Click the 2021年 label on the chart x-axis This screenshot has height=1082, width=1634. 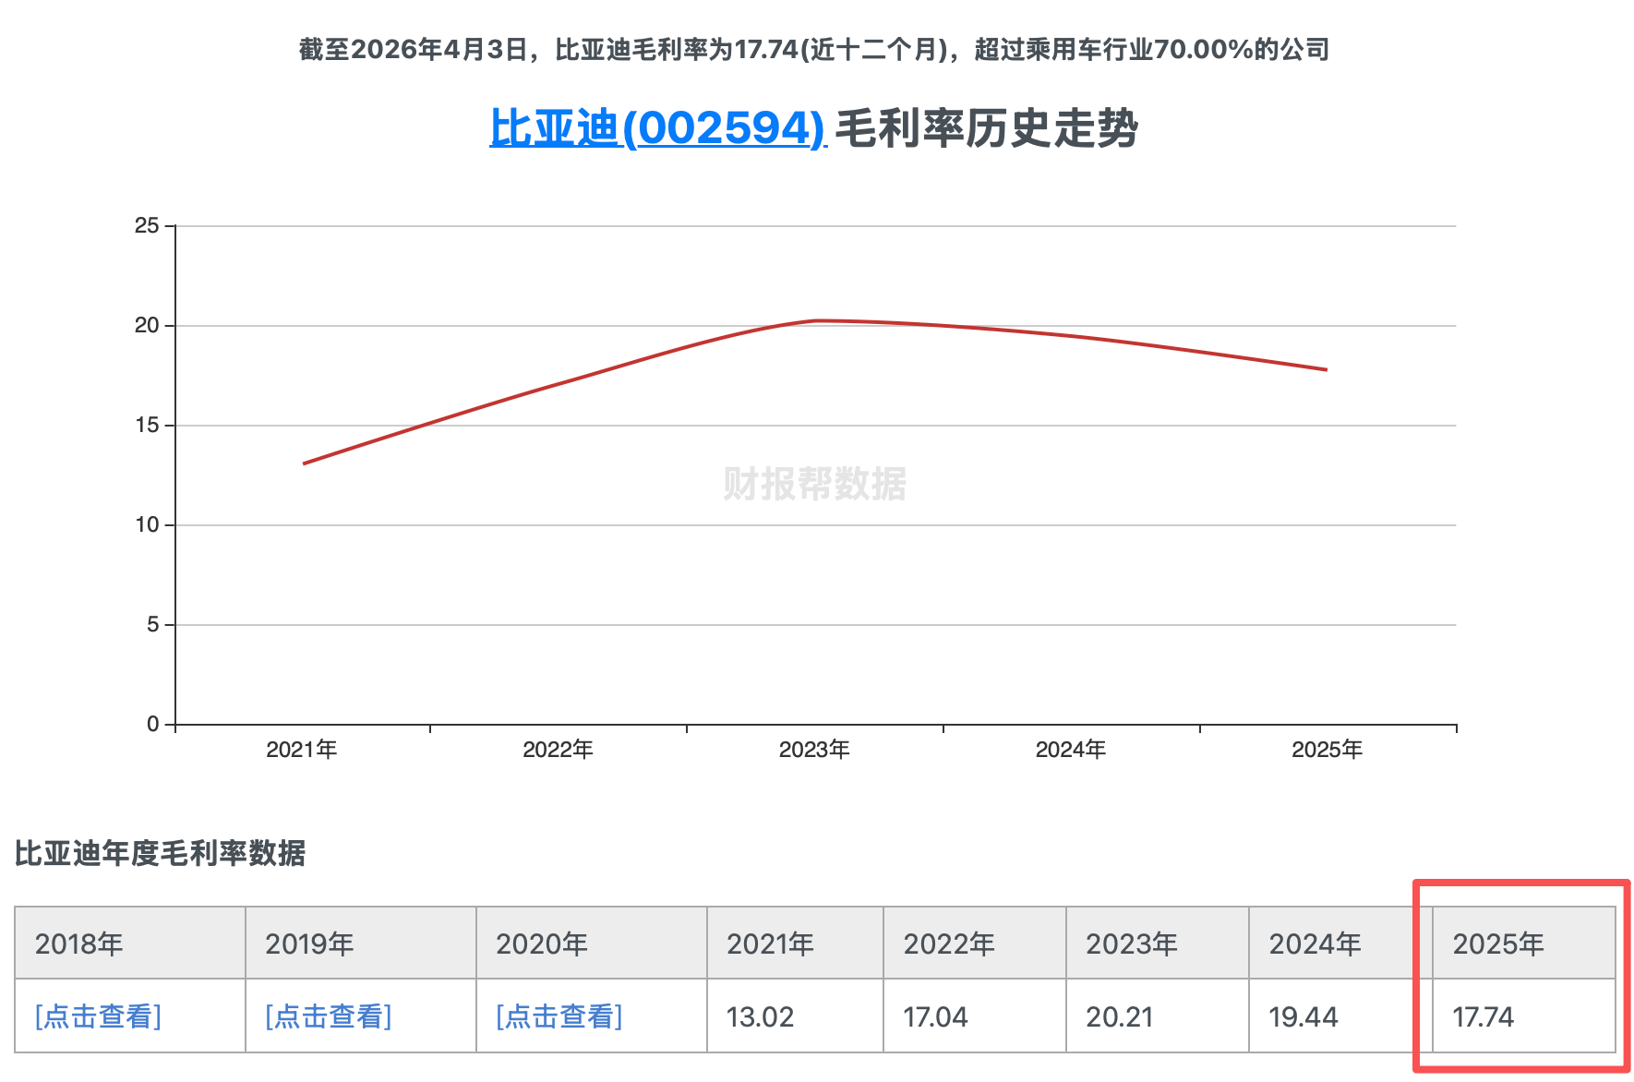pyautogui.click(x=302, y=750)
